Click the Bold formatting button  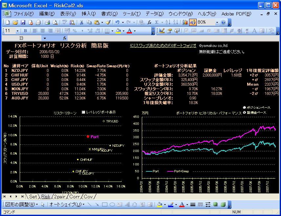(26, 31)
